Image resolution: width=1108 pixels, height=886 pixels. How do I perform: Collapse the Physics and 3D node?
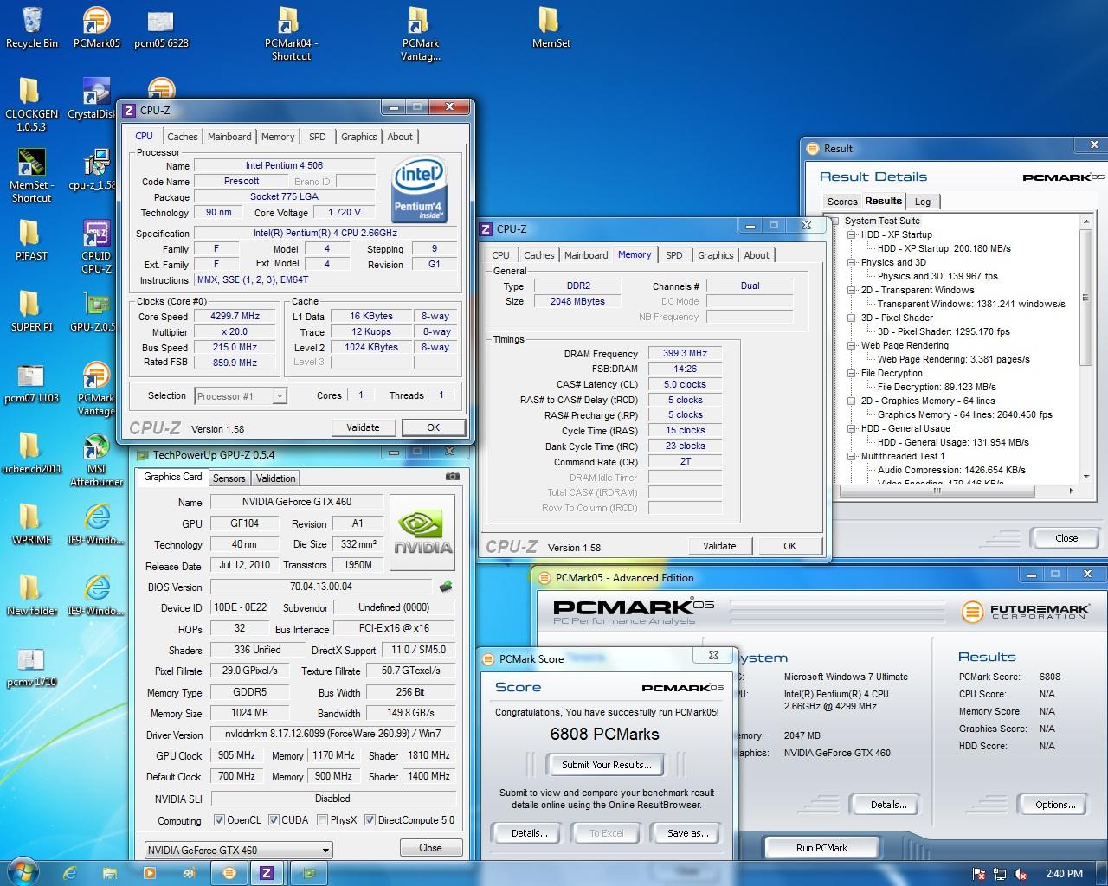click(x=852, y=262)
